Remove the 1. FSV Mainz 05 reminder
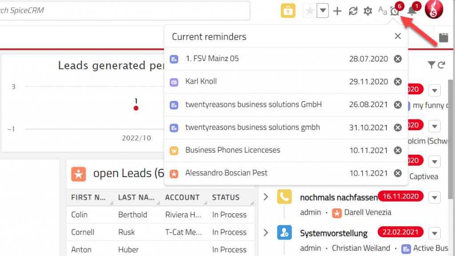Screen dimensions: 455x256 click(398, 59)
